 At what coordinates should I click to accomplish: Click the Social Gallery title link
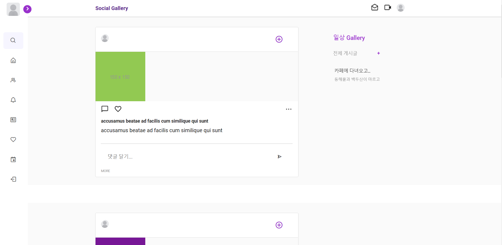click(x=112, y=8)
